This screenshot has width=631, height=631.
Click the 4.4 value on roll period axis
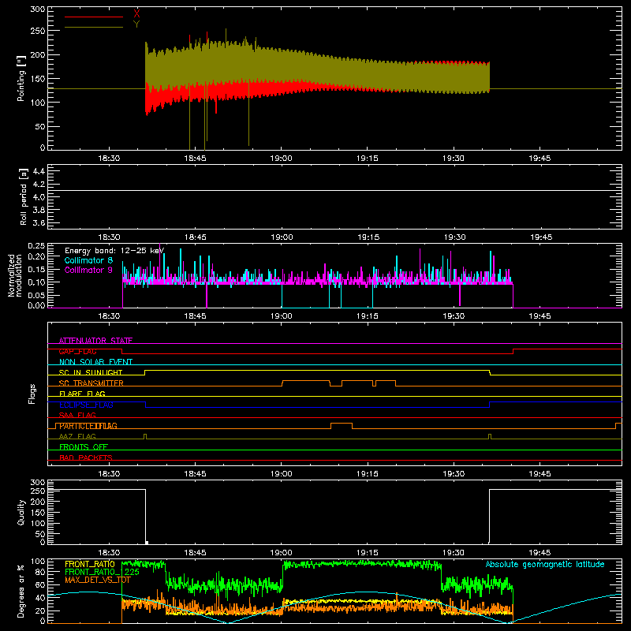point(38,171)
